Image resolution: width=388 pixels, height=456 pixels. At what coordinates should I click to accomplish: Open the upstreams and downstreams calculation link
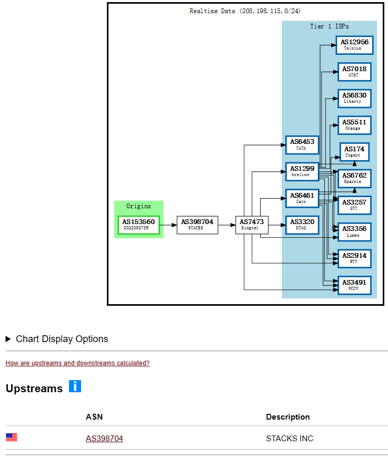(77, 363)
